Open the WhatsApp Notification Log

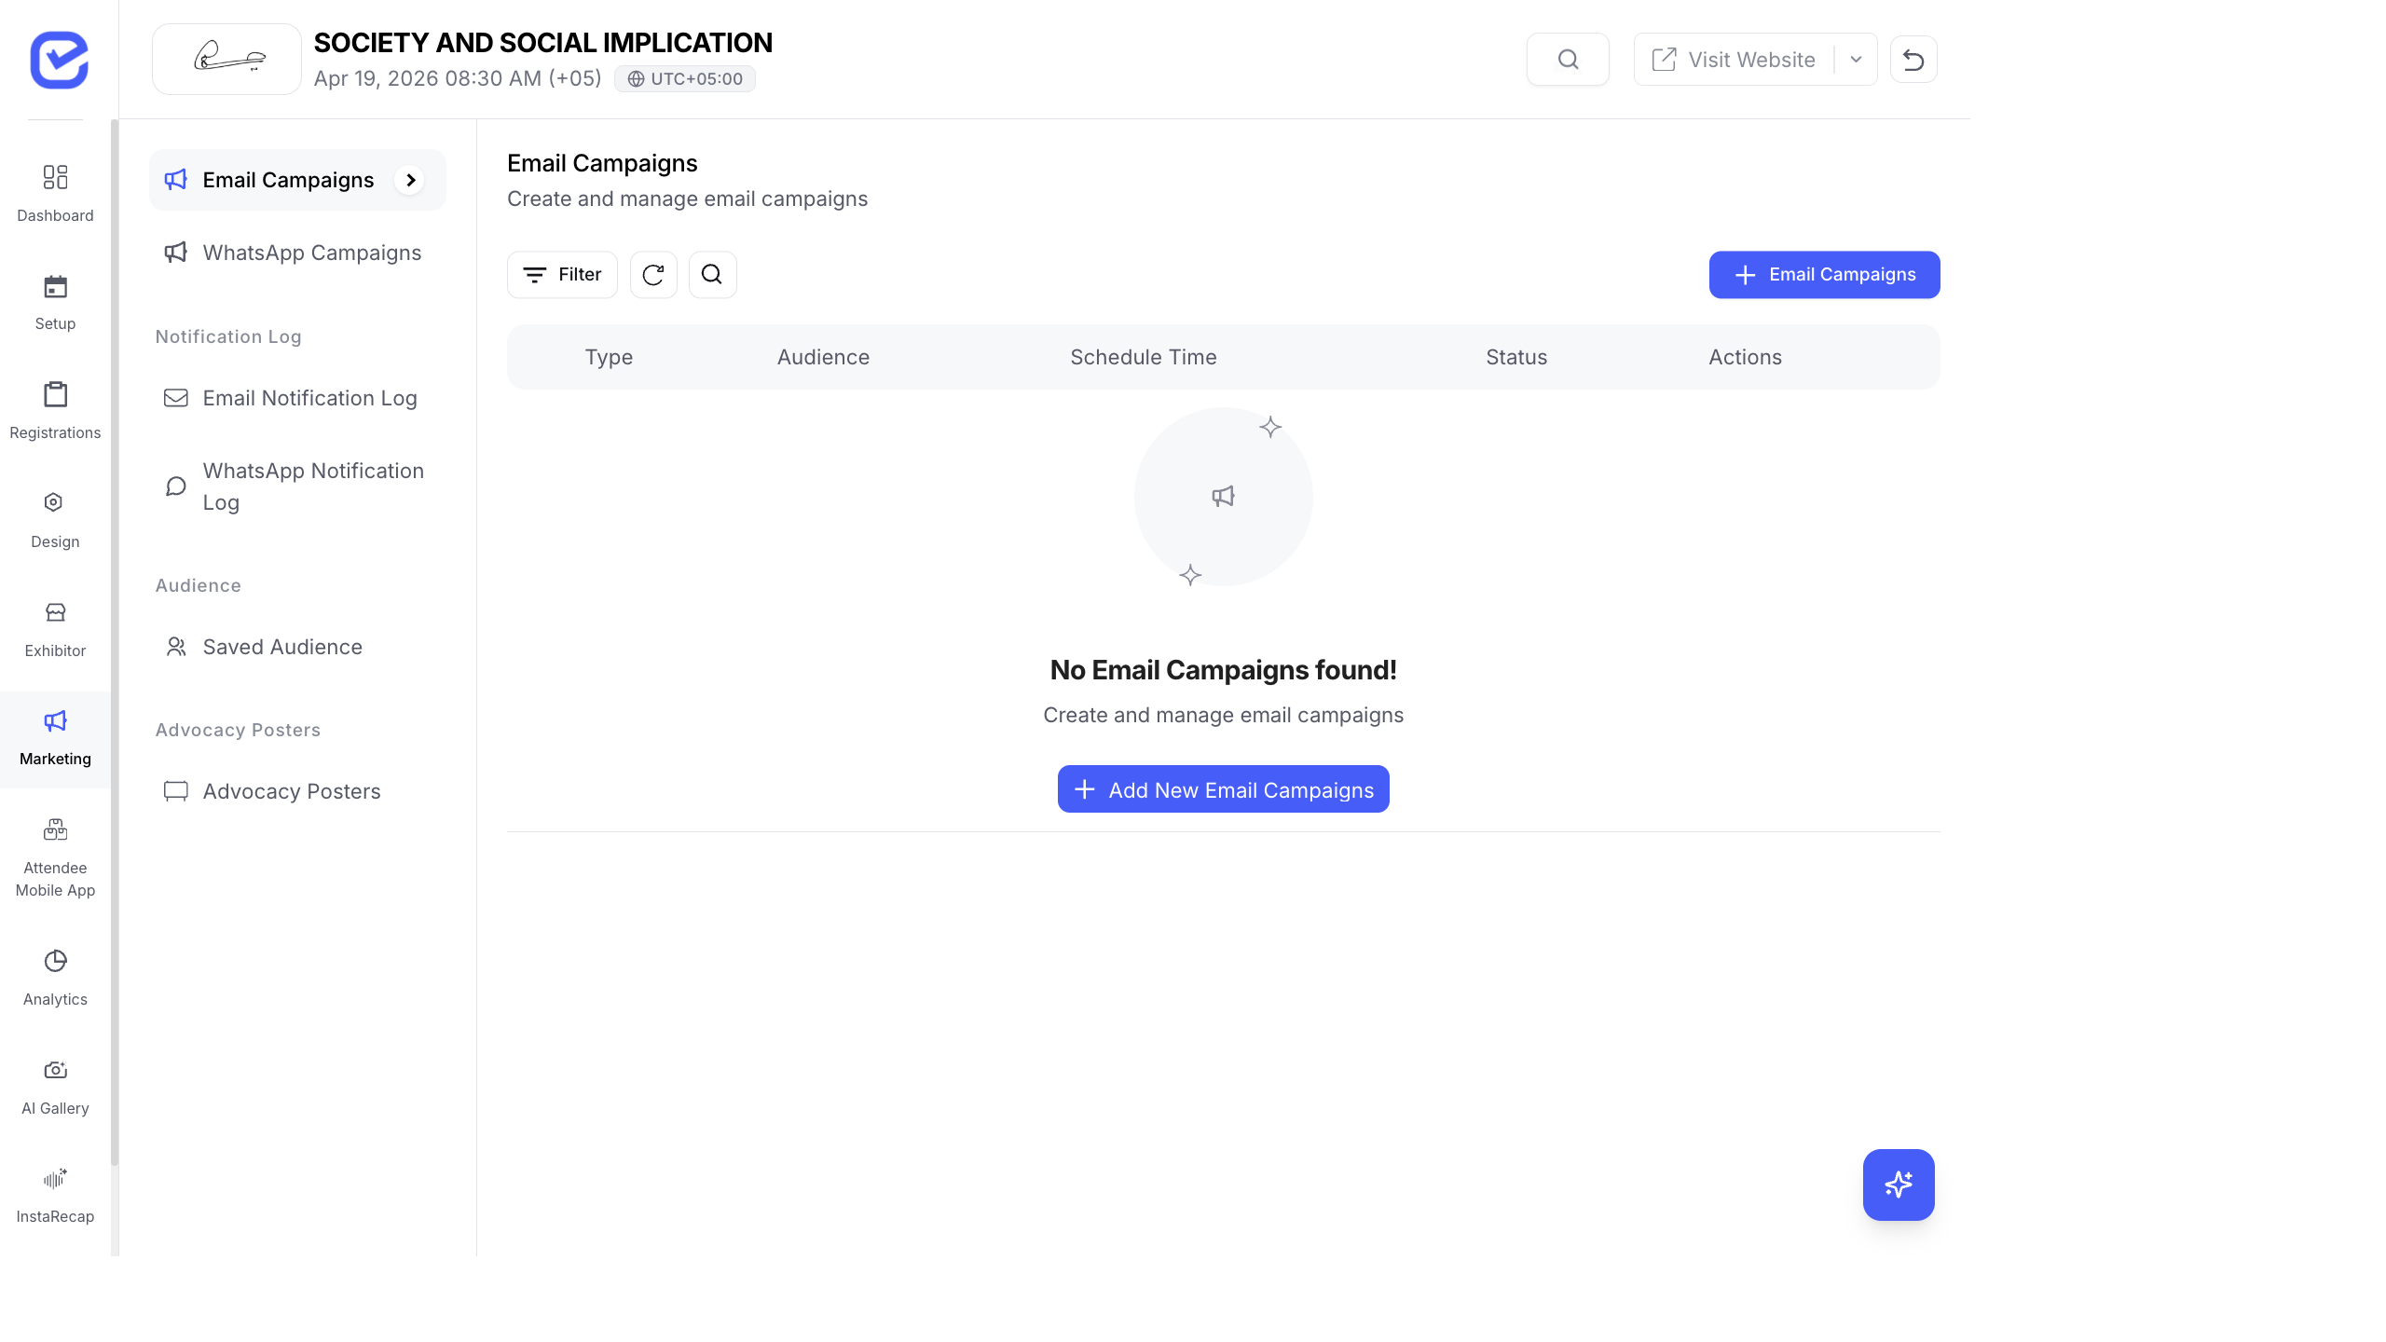tap(297, 486)
